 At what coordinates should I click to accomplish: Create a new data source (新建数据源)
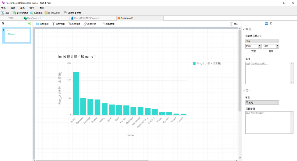(20, 13)
